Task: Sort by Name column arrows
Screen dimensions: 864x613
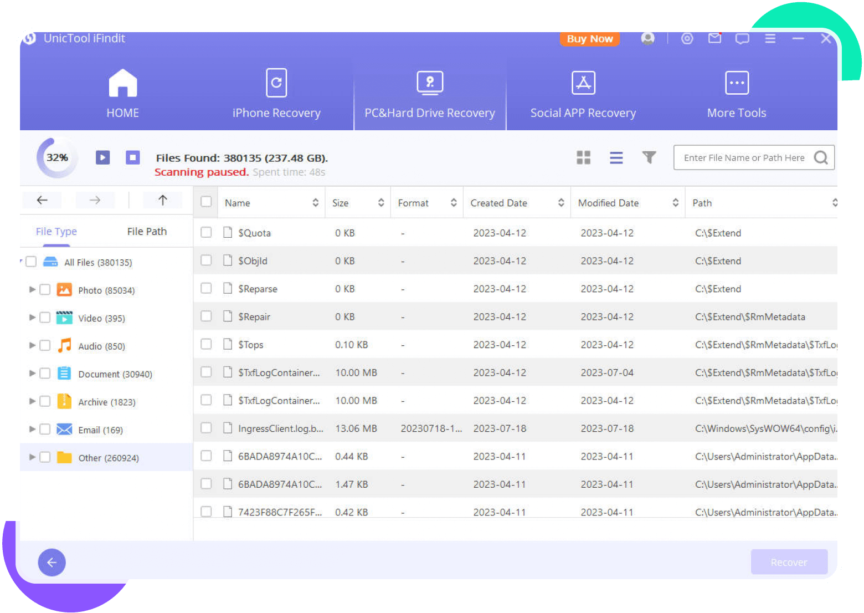Action: tap(315, 203)
